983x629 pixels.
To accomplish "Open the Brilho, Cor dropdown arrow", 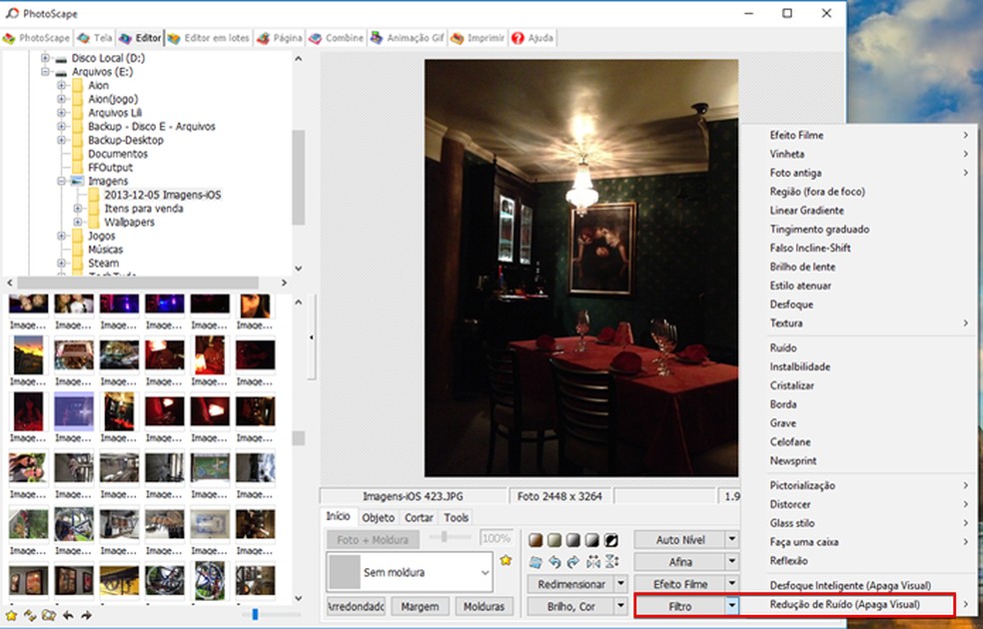I will (x=620, y=606).
